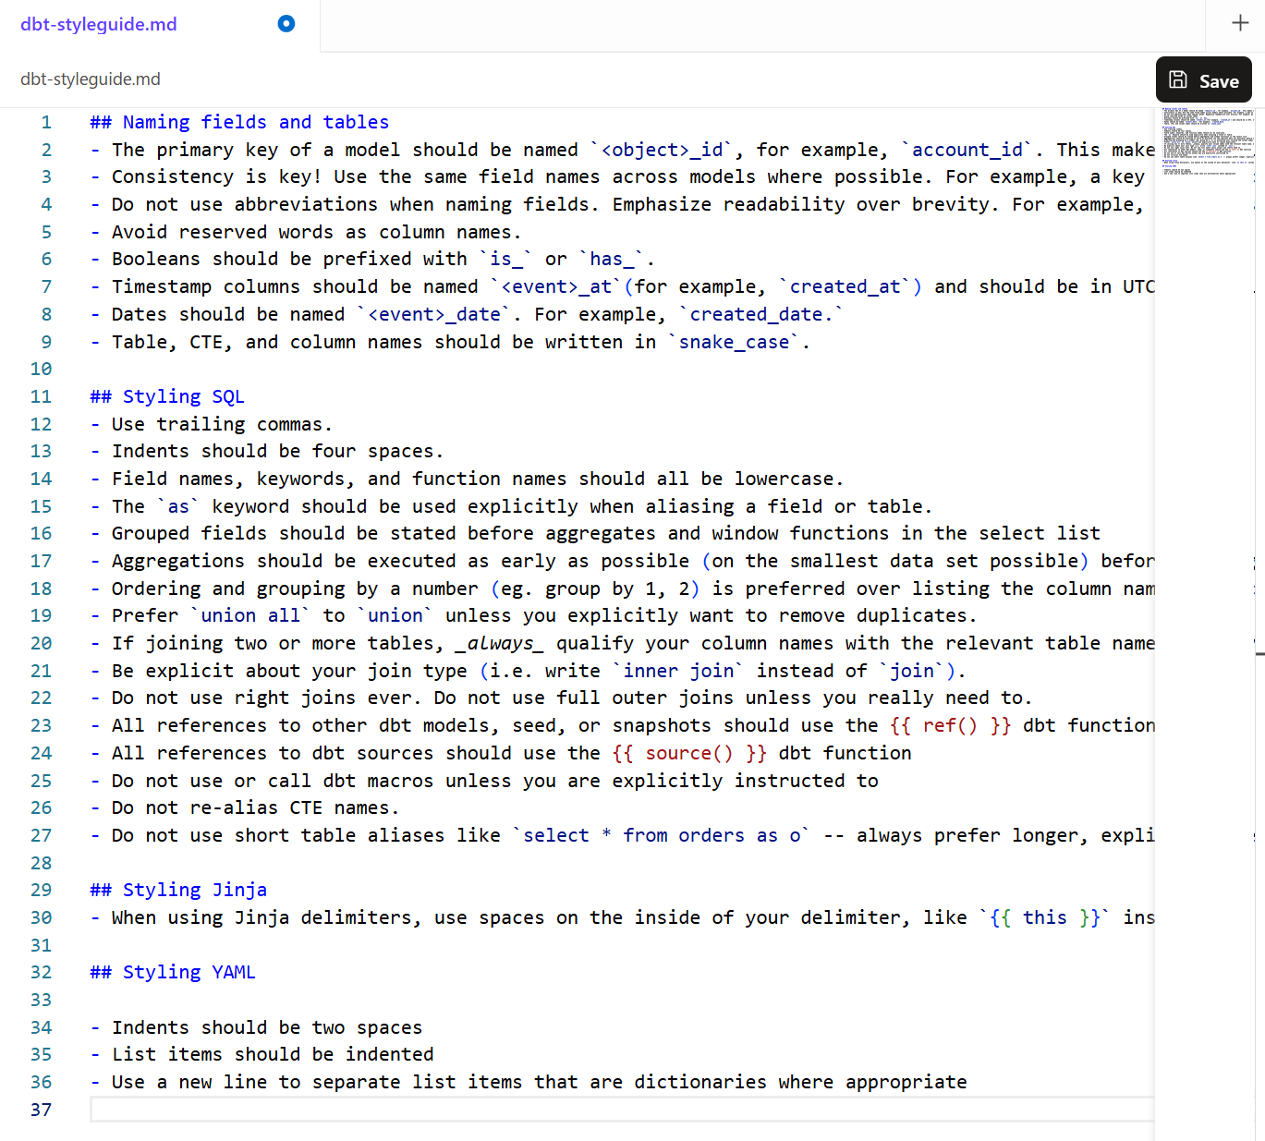Click 'Use trailing commas.' line

point(211,424)
